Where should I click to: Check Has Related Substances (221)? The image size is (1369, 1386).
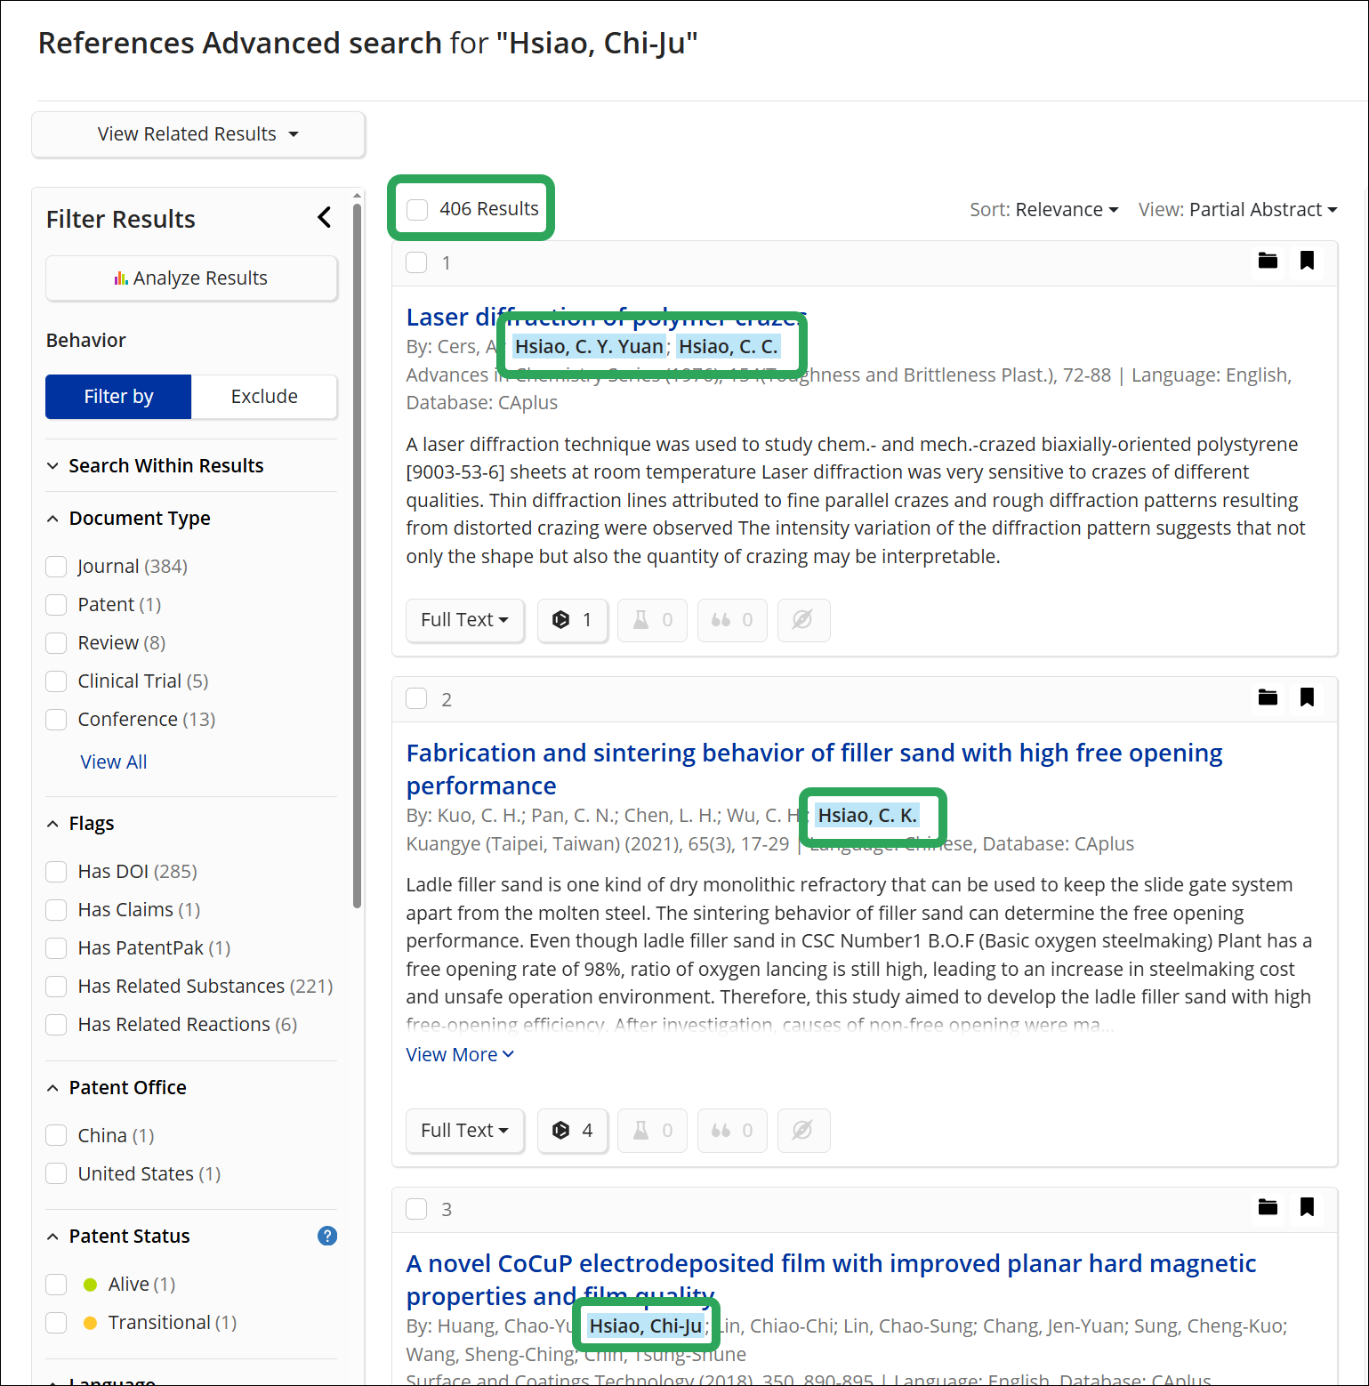[56, 987]
